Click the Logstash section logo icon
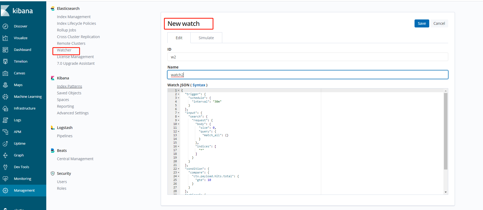The height and width of the screenshot is (210, 483). click(53, 128)
